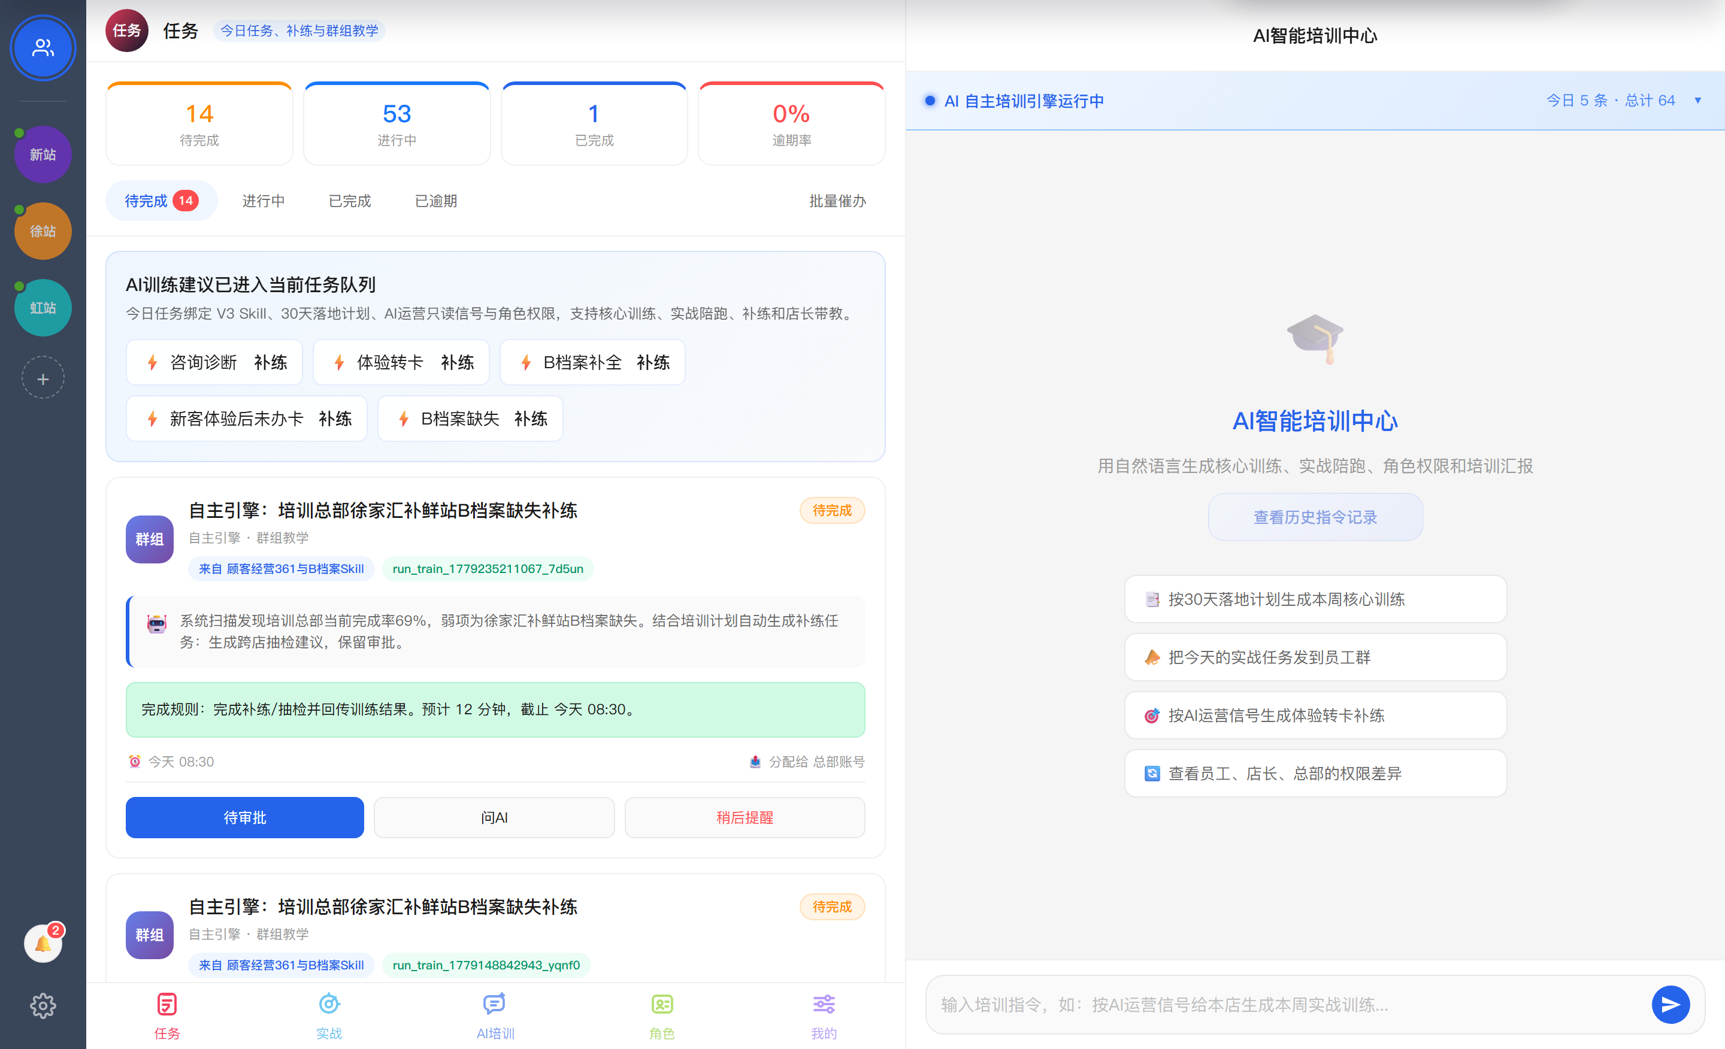This screenshot has width=1725, height=1049.
Task: Open the 53 进行中 stat card
Action: pyautogui.click(x=397, y=124)
